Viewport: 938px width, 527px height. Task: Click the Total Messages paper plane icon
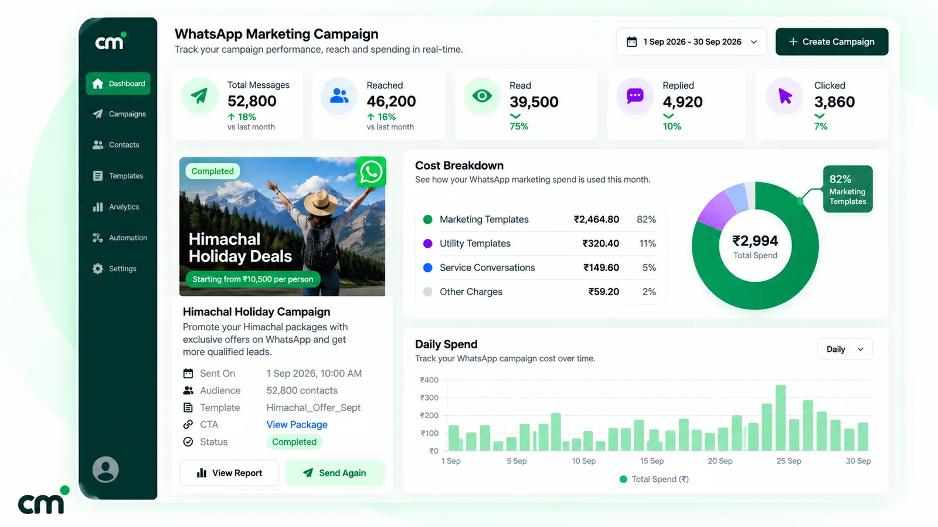click(199, 95)
